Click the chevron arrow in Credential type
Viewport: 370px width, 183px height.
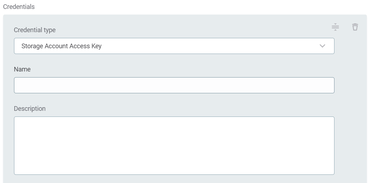point(322,46)
